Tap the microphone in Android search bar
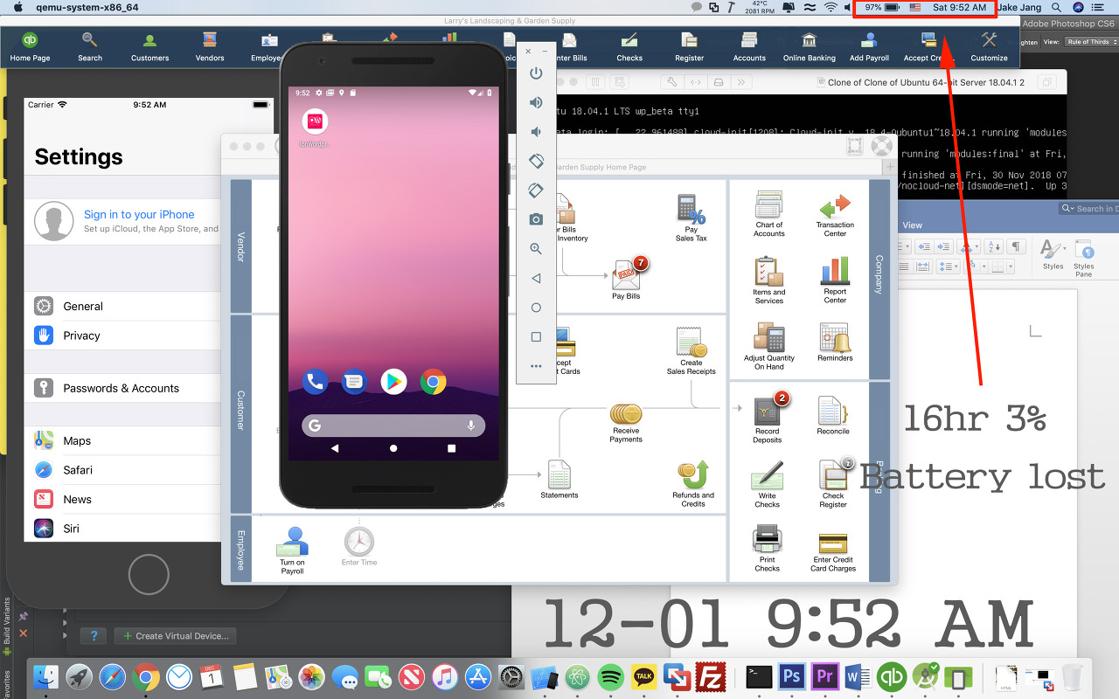 click(x=471, y=426)
